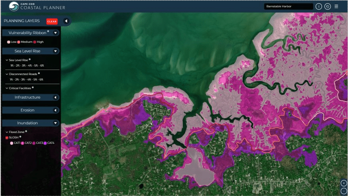Click the info dot beside Disconnected Roads
This screenshot has width=348, height=196.
39,73
